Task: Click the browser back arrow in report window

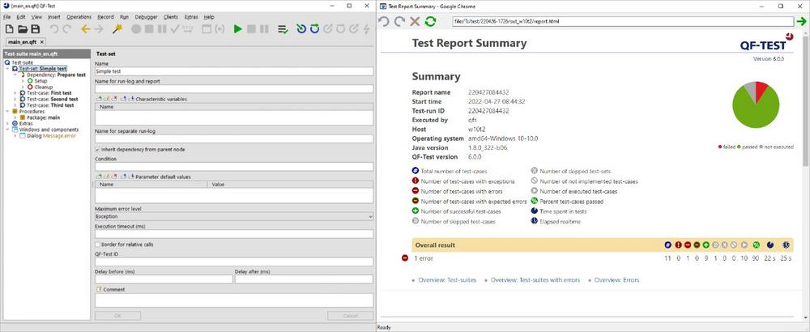Action: pos(383,21)
